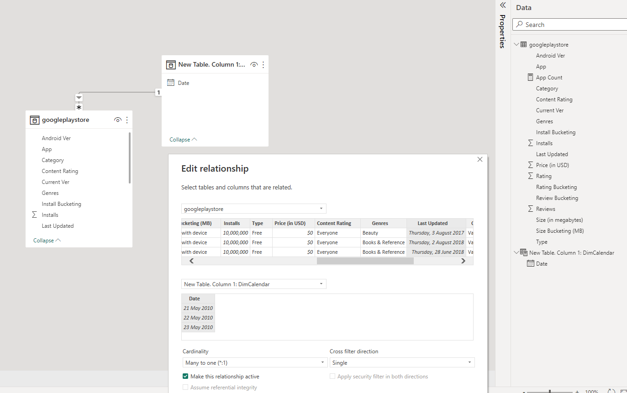Click horizontal scrollbar thumb in preview table
627x393 pixels.
(x=365, y=261)
